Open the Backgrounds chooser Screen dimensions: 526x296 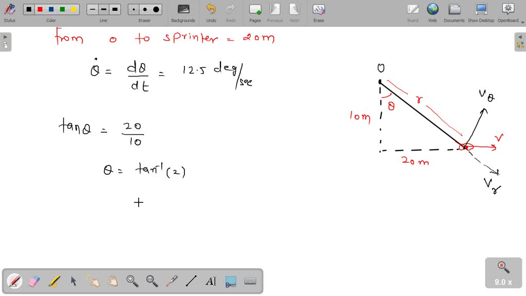[183, 12]
